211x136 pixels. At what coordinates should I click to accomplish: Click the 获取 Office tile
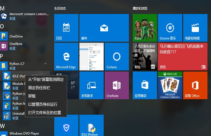pyautogui.click(x=195, y=85)
